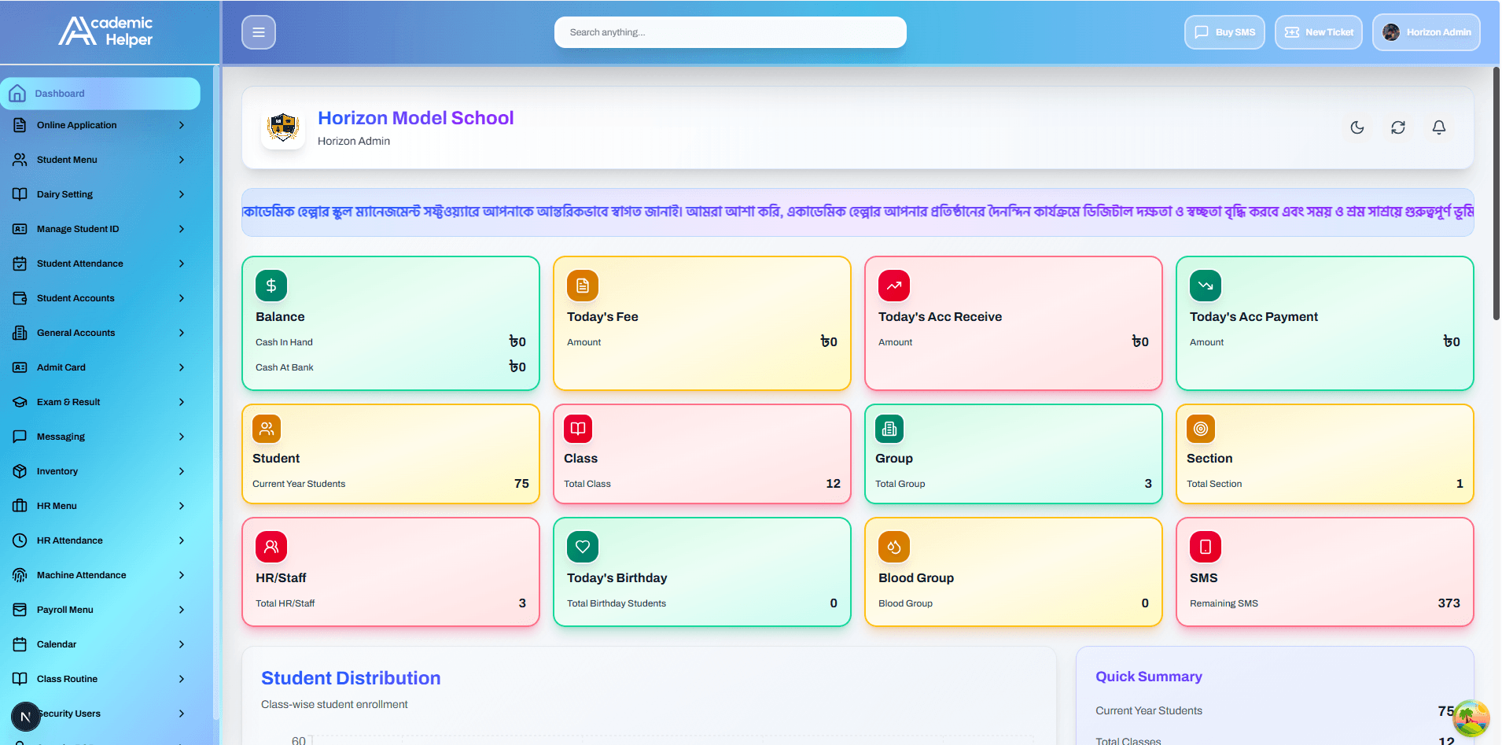Click the circular N badge icon
Screen dimensions: 1502x745
pyautogui.click(x=25, y=717)
